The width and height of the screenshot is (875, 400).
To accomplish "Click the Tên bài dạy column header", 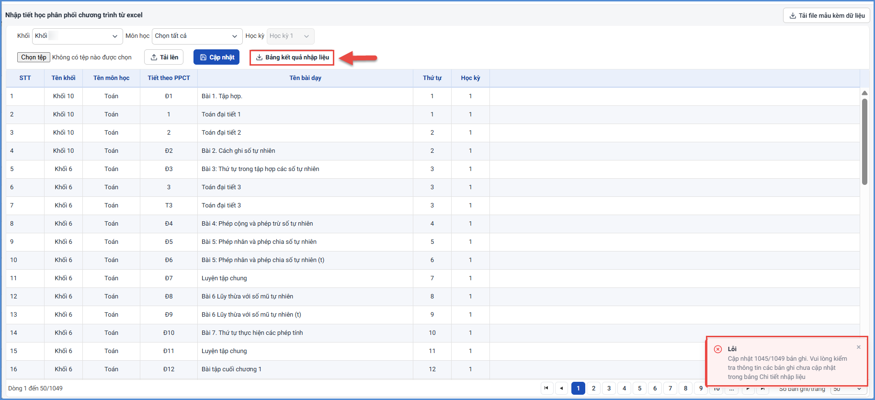I will pos(305,78).
